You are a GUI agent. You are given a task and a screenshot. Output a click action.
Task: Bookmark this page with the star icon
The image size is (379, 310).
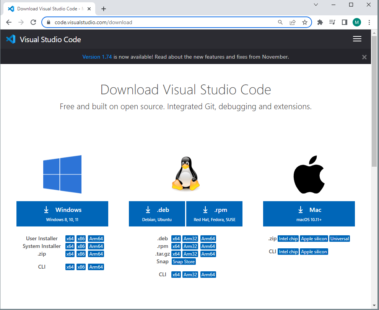[x=305, y=22]
